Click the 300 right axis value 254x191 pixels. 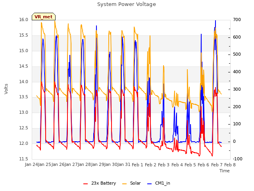click(x=237, y=89)
